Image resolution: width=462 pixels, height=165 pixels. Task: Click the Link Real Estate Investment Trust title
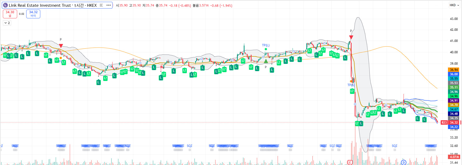(40, 5)
